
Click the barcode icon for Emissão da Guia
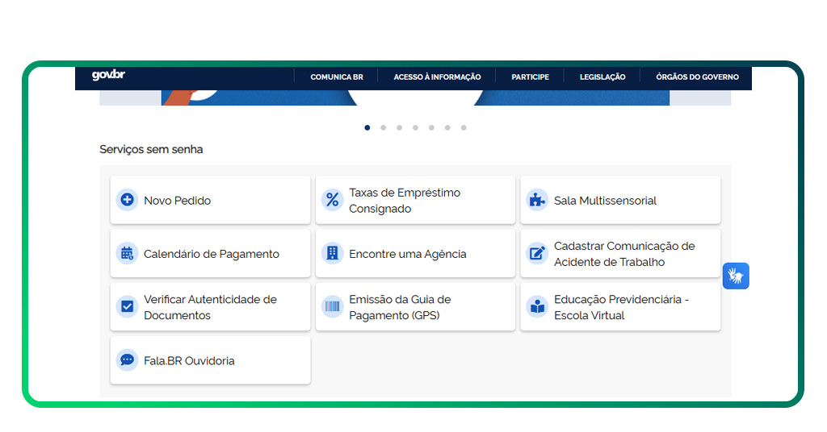pos(332,307)
